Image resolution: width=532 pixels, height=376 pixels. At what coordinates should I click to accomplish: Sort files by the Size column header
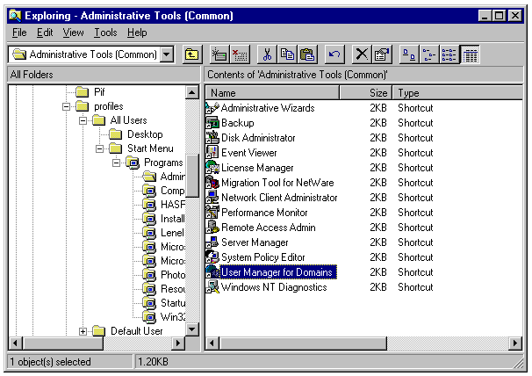[377, 92]
